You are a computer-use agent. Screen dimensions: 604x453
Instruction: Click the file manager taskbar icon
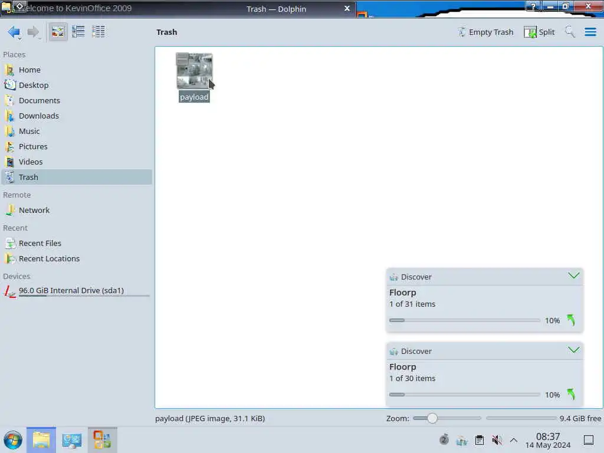(x=41, y=440)
